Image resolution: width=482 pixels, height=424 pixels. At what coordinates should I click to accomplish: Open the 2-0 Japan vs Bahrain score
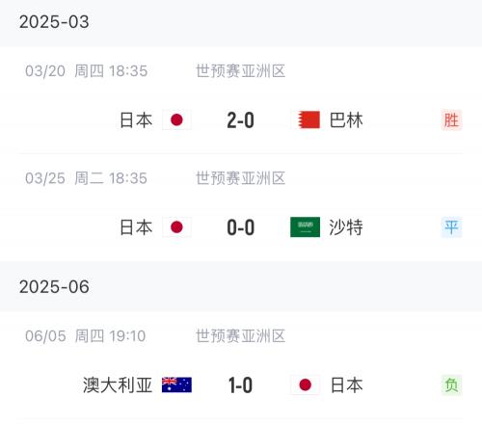click(241, 120)
